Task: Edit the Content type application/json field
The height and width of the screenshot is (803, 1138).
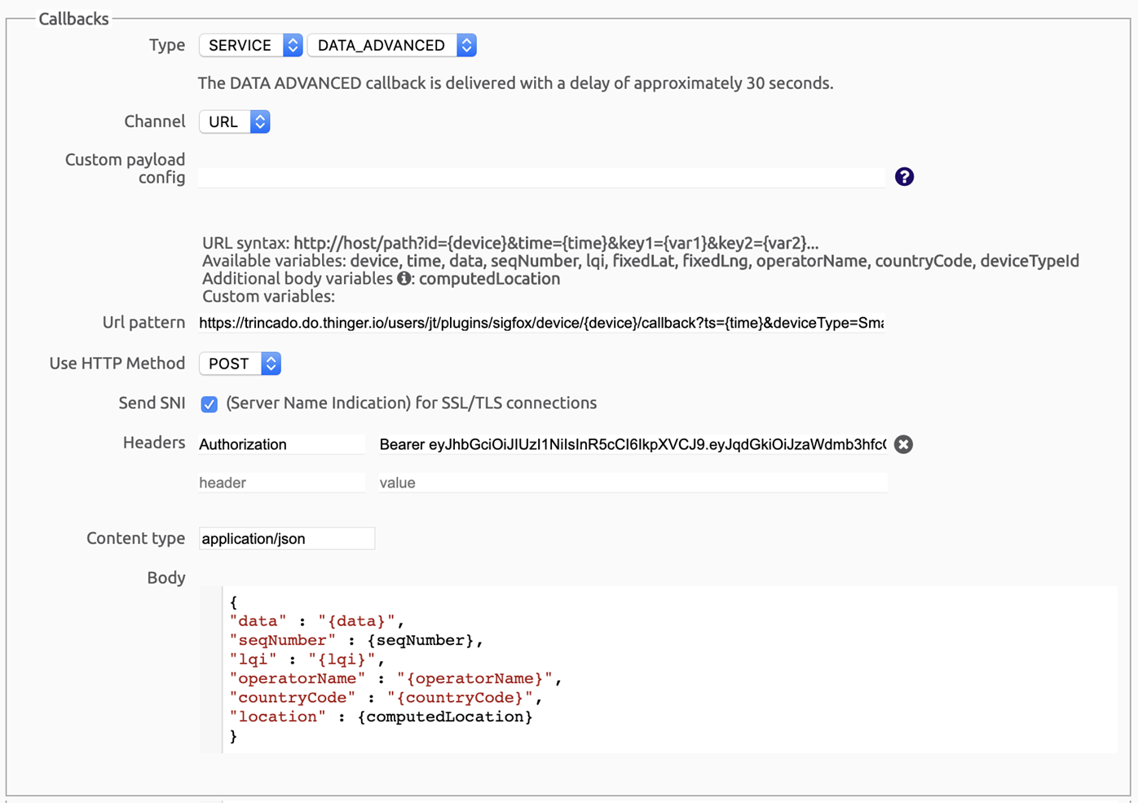Action: tap(287, 539)
